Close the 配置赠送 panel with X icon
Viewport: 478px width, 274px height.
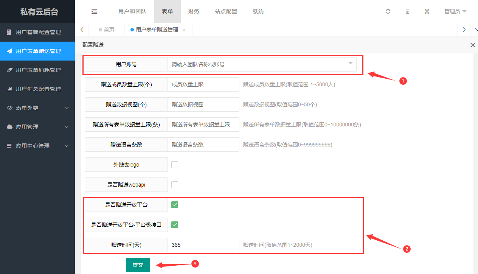(472, 45)
